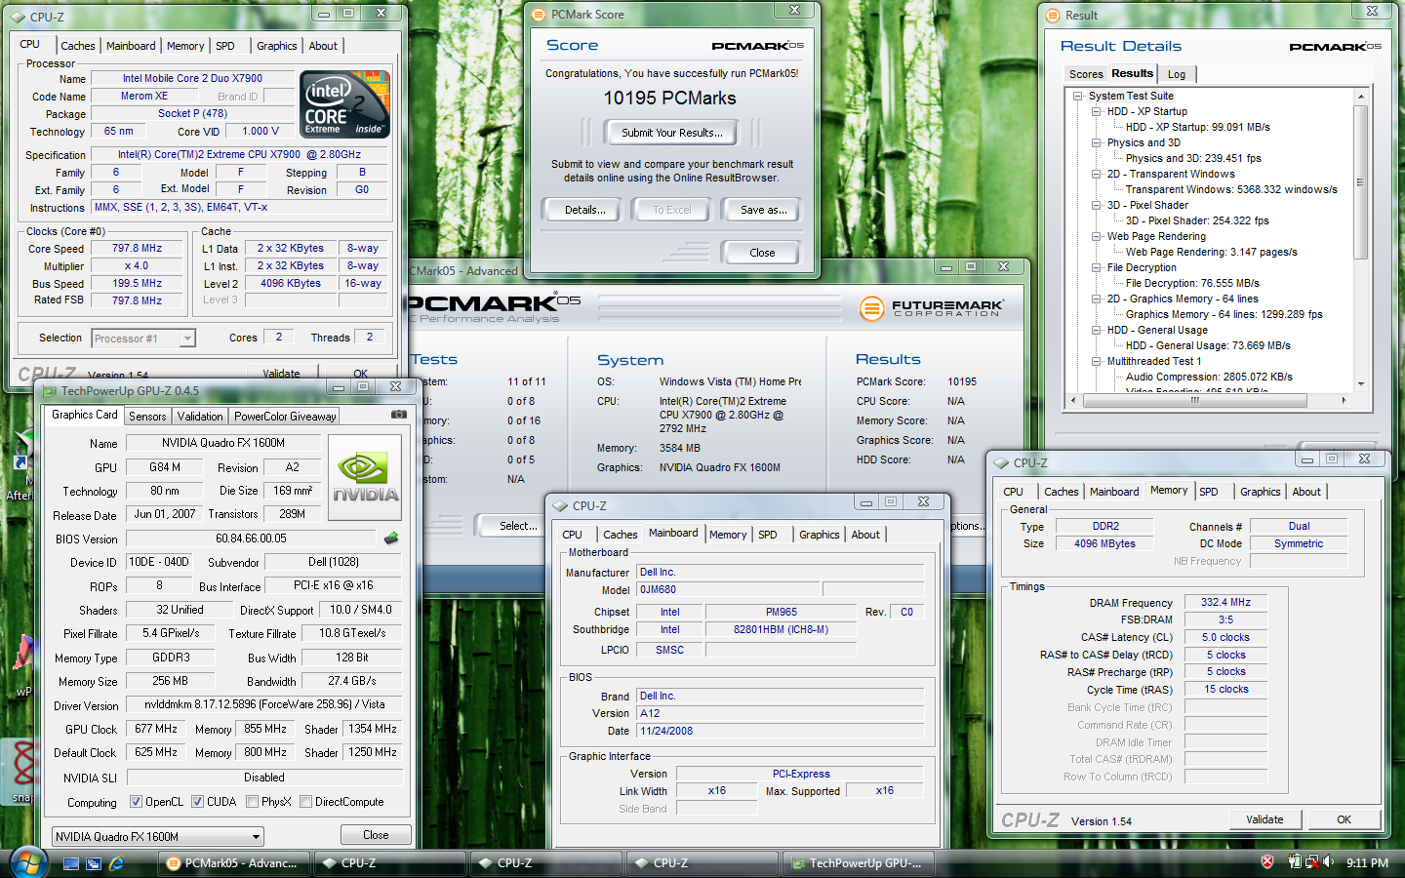Click the GPU-Z BIOS Version field
1405x878 pixels.
(x=251, y=539)
